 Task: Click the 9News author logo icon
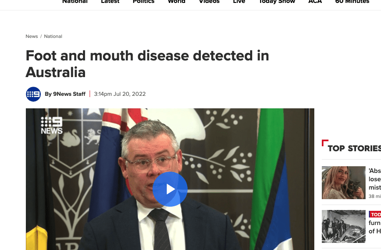tap(33, 94)
